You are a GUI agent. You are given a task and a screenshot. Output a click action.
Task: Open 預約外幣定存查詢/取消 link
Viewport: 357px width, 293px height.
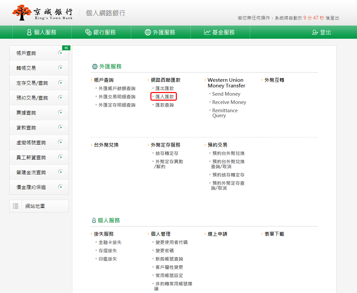click(228, 186)
